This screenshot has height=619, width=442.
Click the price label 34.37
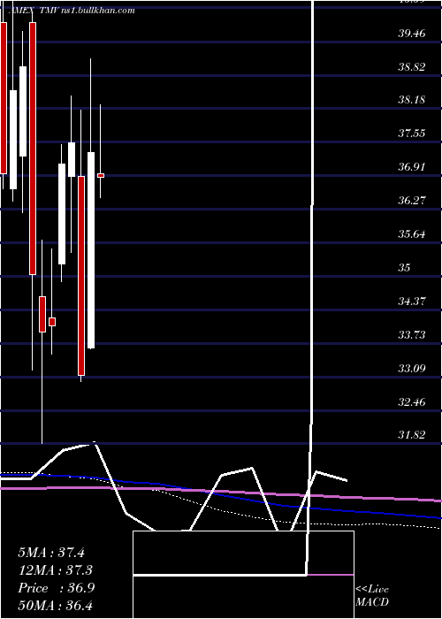tap(412, 302)
